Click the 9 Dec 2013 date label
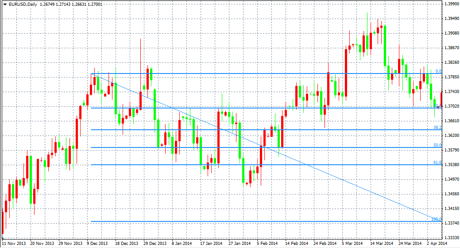Screen dimensions: 460x248 (97, 244)
